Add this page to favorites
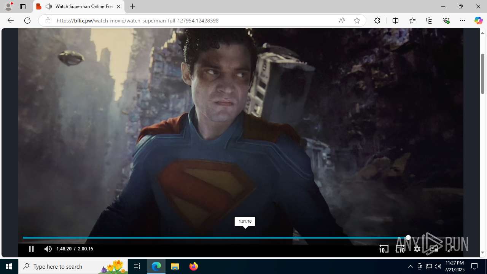This screenshot has width=487, height=274. click(356, 21)
